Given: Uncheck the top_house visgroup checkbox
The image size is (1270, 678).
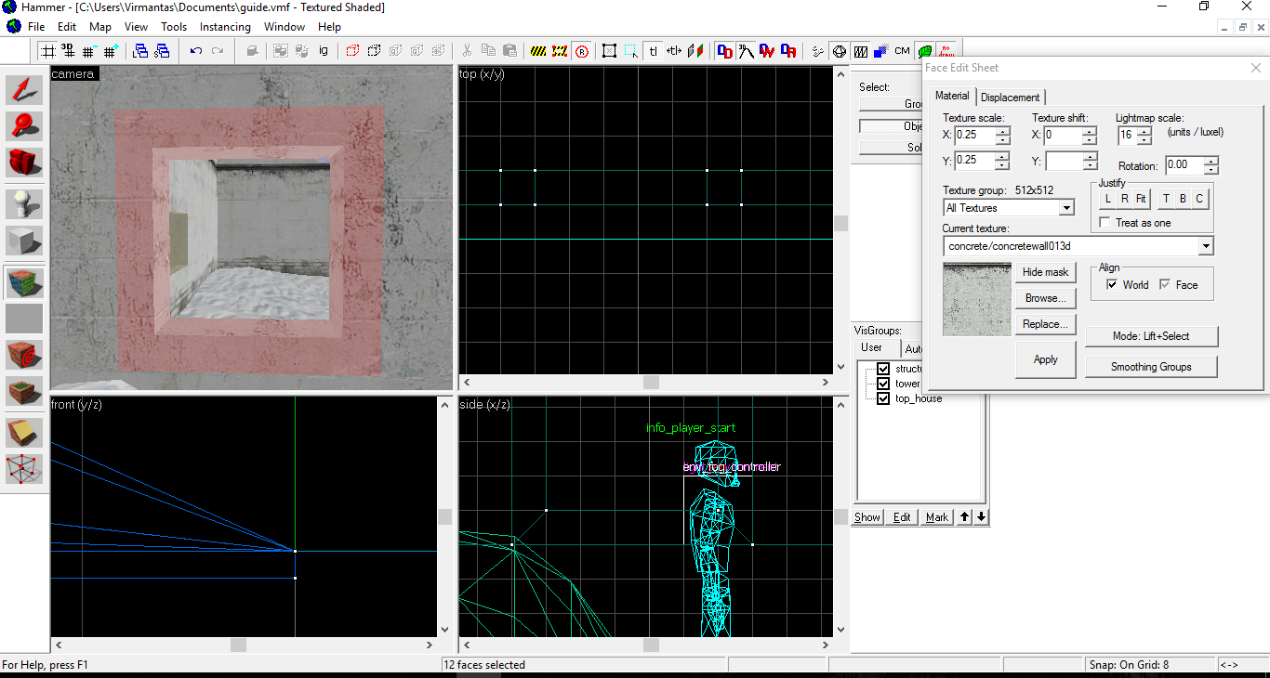Looking at the screenshot, I should 883,398.
